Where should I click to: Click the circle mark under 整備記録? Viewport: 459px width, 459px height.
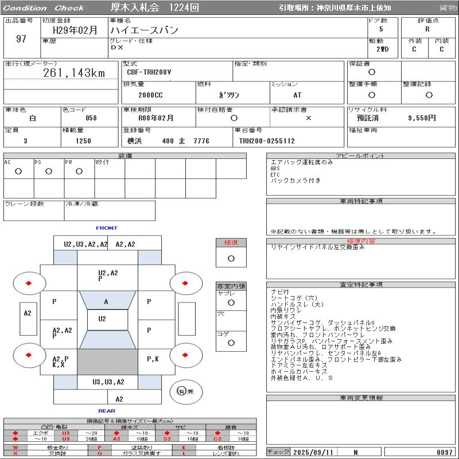click(x=429, y=95)
